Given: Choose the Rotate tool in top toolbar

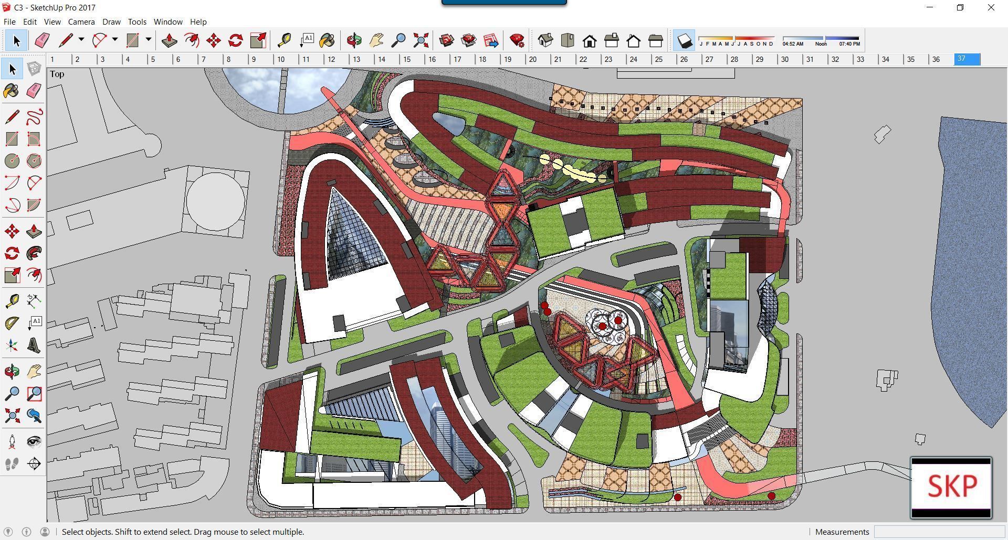Looking at the screenshot, I should pyautogui.click(x=236, y=40).
